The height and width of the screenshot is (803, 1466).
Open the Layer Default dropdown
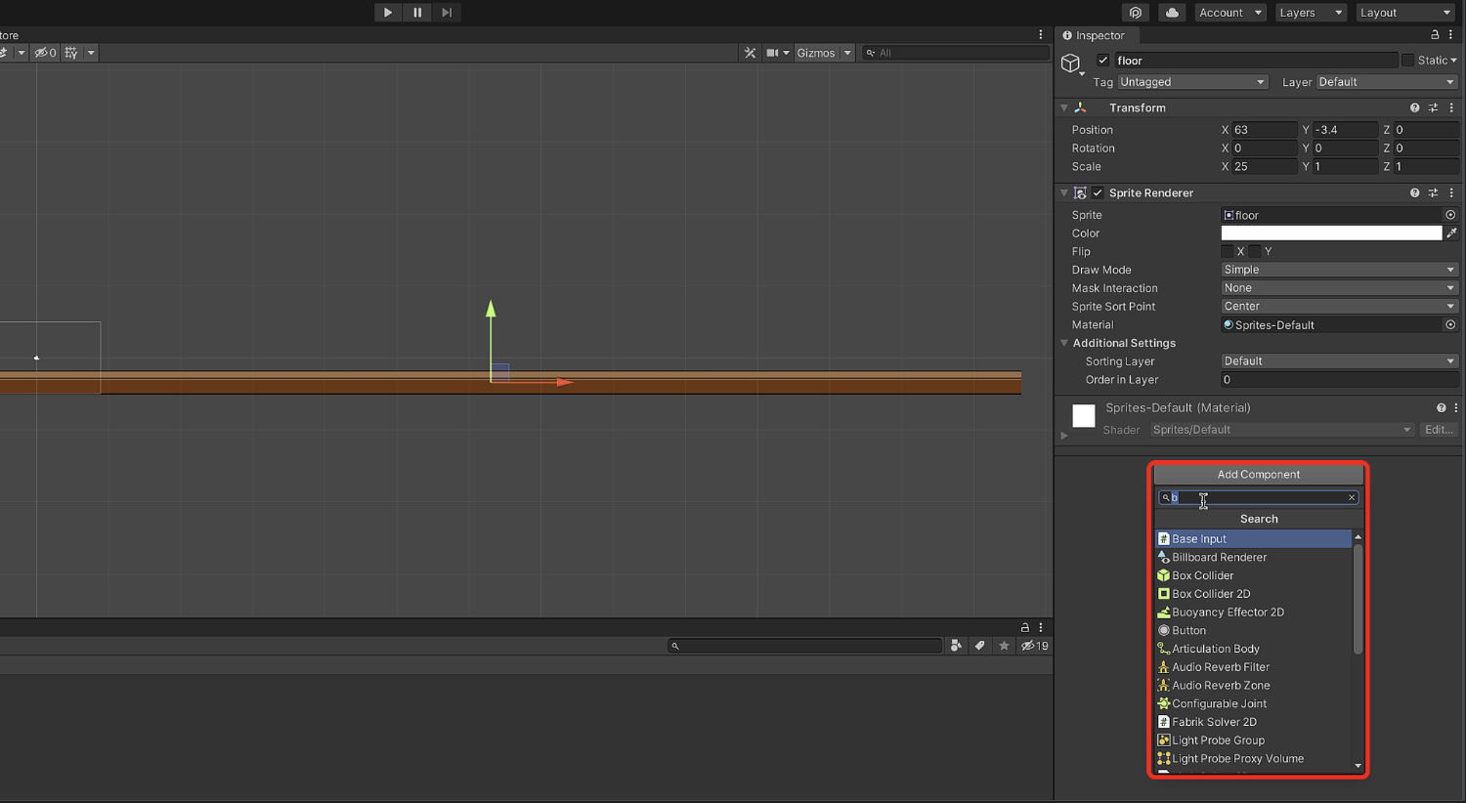tap(1387, 82)
